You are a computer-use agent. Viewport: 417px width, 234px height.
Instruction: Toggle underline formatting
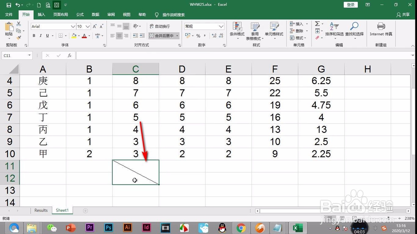pos(48,35)
